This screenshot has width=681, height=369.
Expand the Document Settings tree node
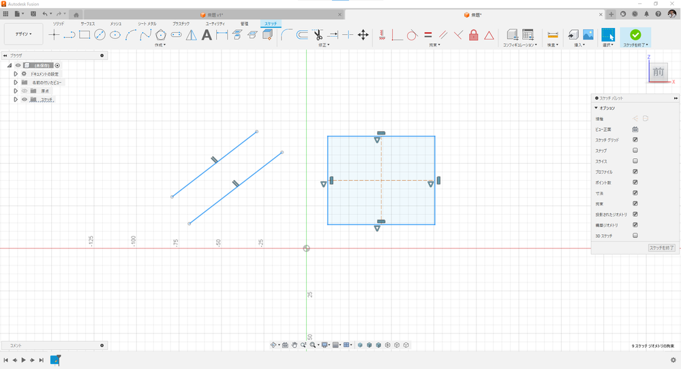click(x=16, y=74)
